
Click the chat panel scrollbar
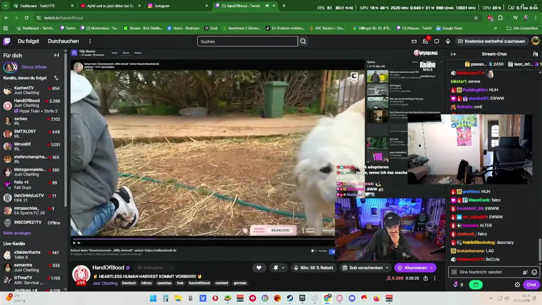[540, 250]
